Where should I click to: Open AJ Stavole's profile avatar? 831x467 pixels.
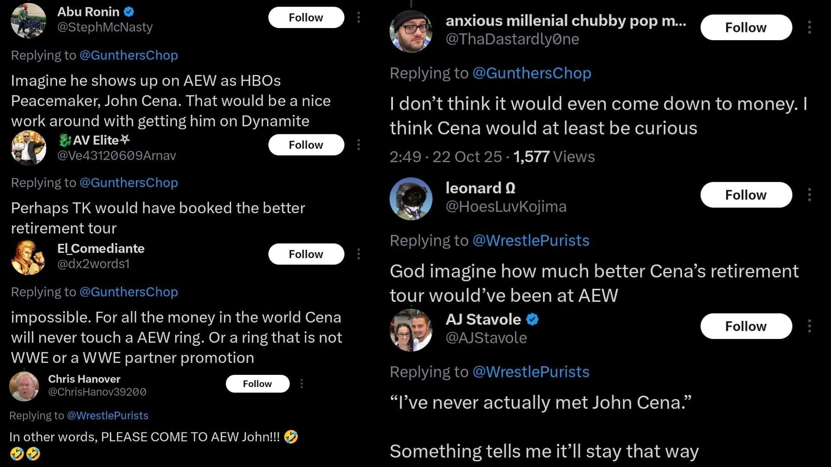(x=411, y=329)
